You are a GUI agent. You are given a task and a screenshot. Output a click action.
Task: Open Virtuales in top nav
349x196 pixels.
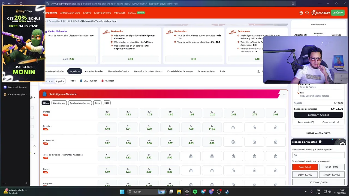[120, 13]
